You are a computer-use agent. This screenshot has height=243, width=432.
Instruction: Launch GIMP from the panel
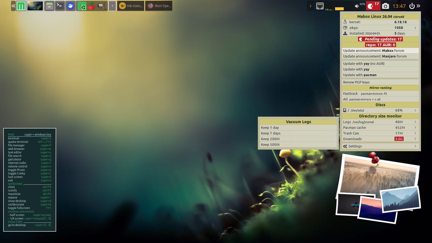point(101,6)
